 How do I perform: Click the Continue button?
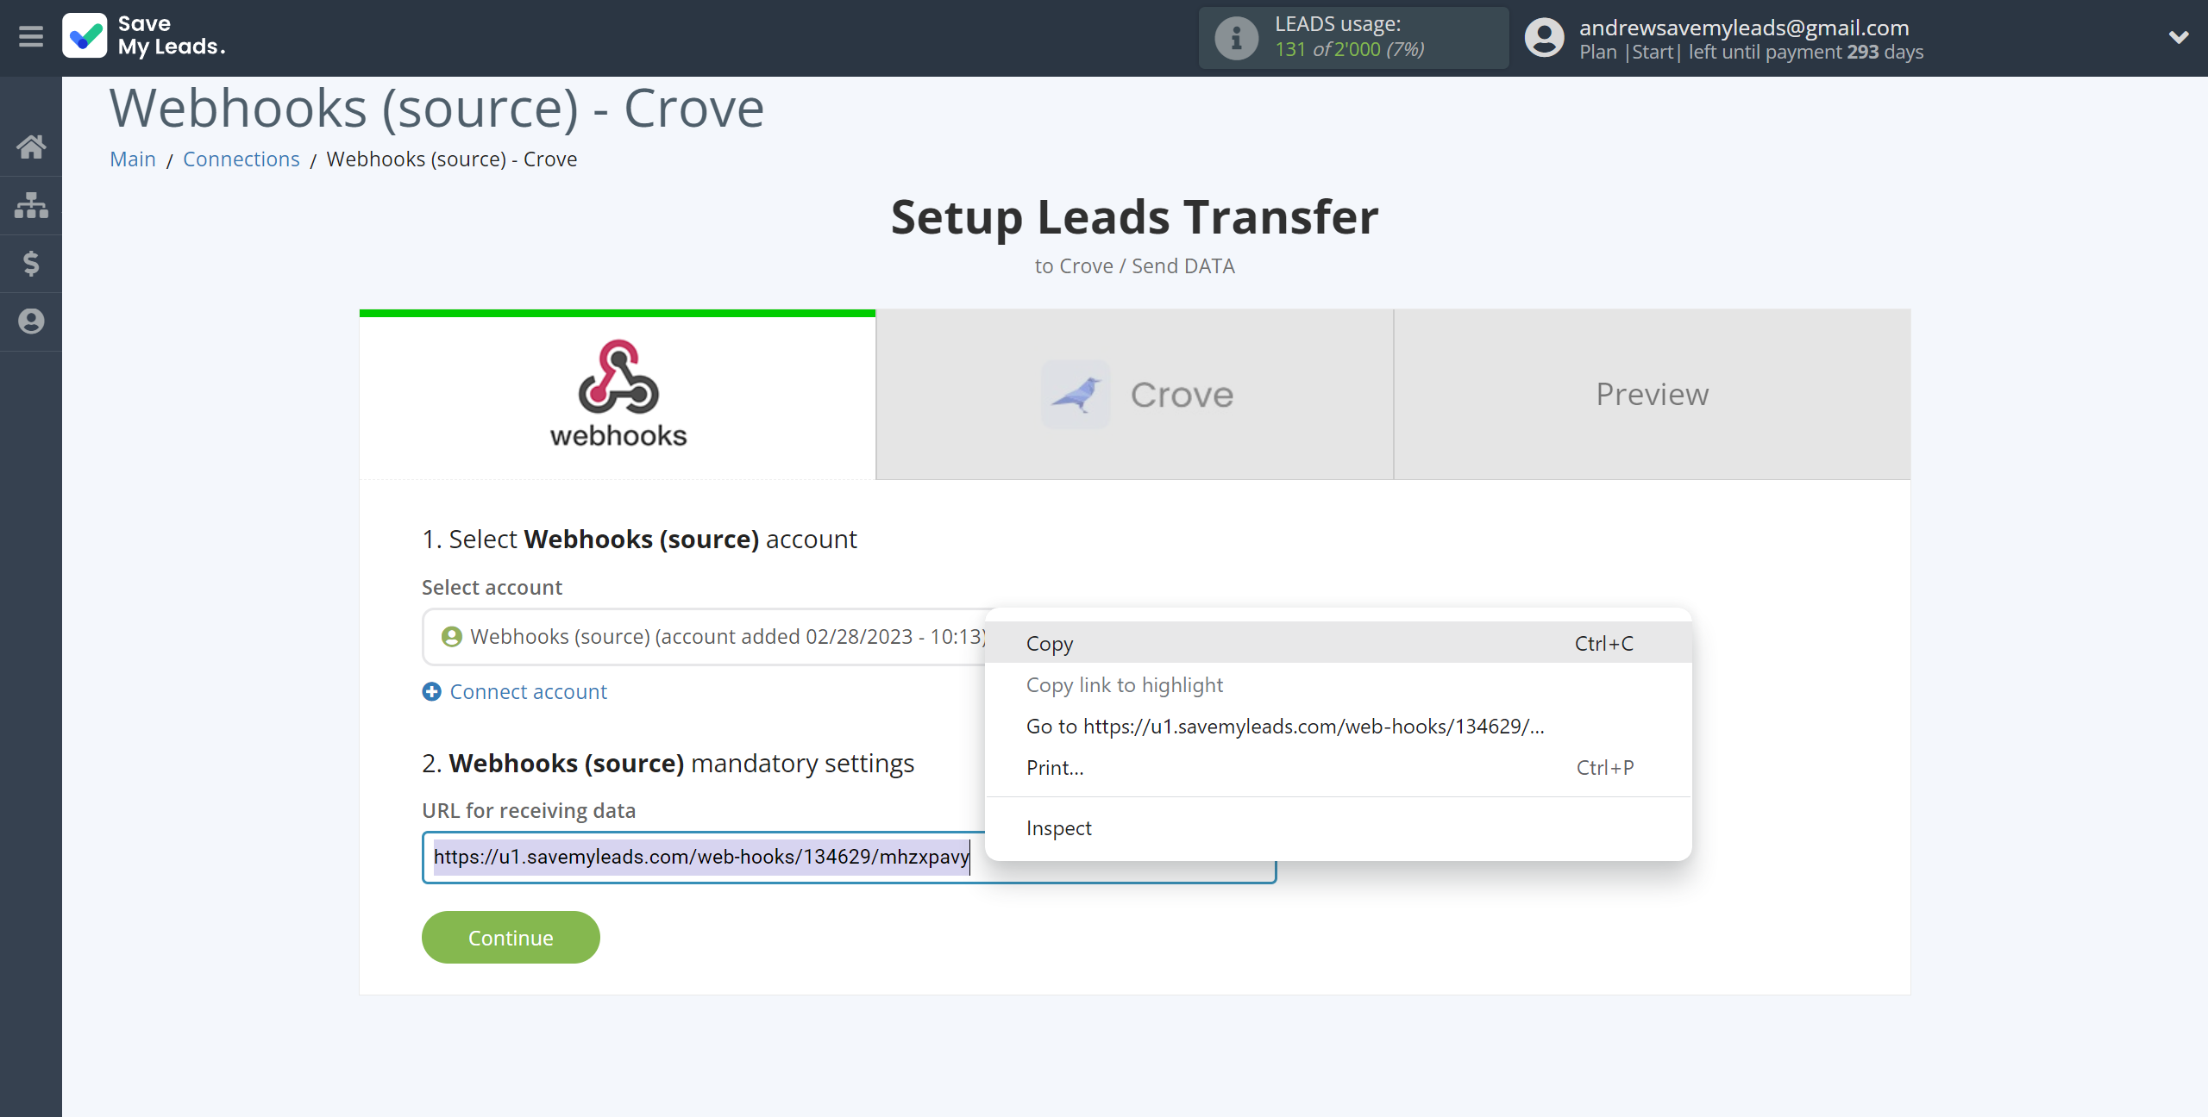coord(511,938)
